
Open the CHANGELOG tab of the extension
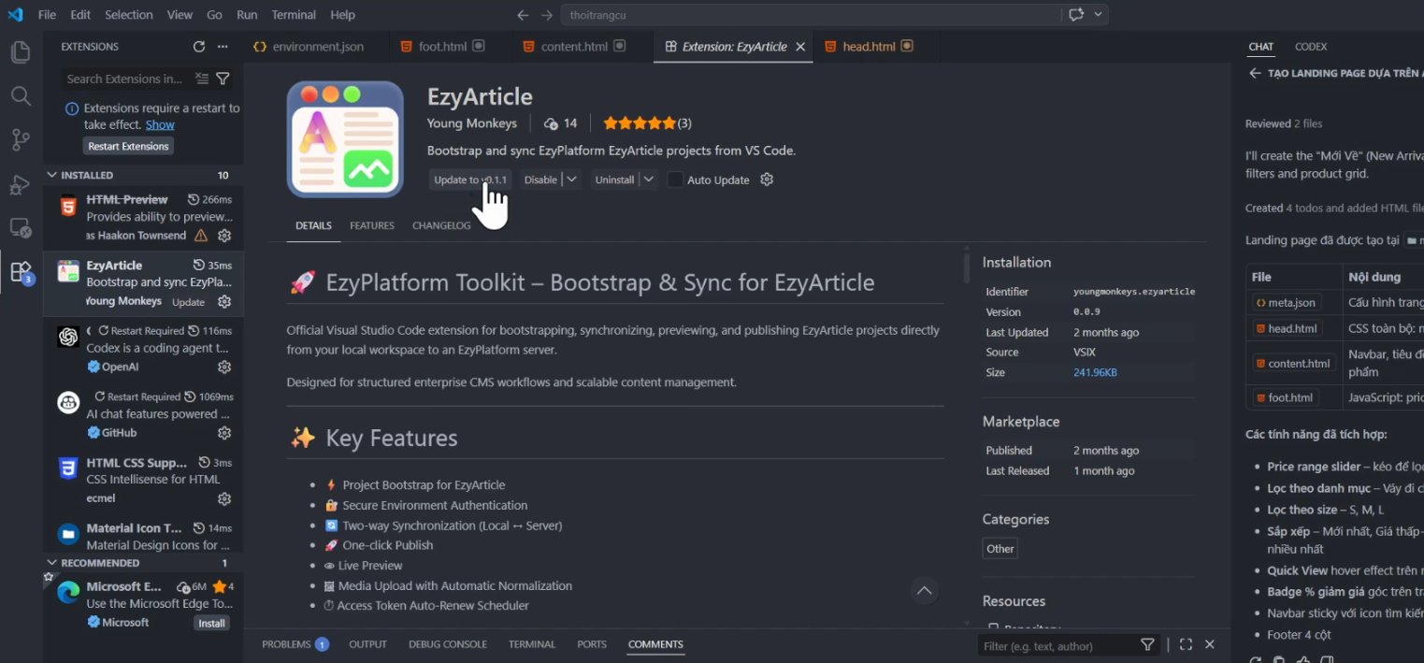point(441,225)
